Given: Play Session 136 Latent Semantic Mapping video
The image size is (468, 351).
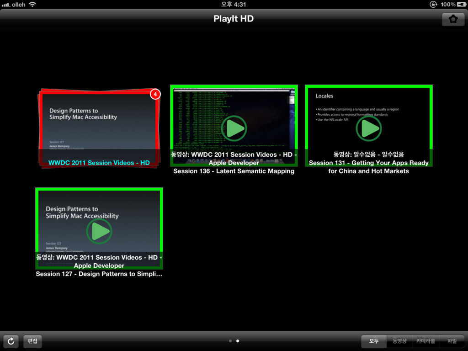Looking at the screenshot, I should point(234,128).
